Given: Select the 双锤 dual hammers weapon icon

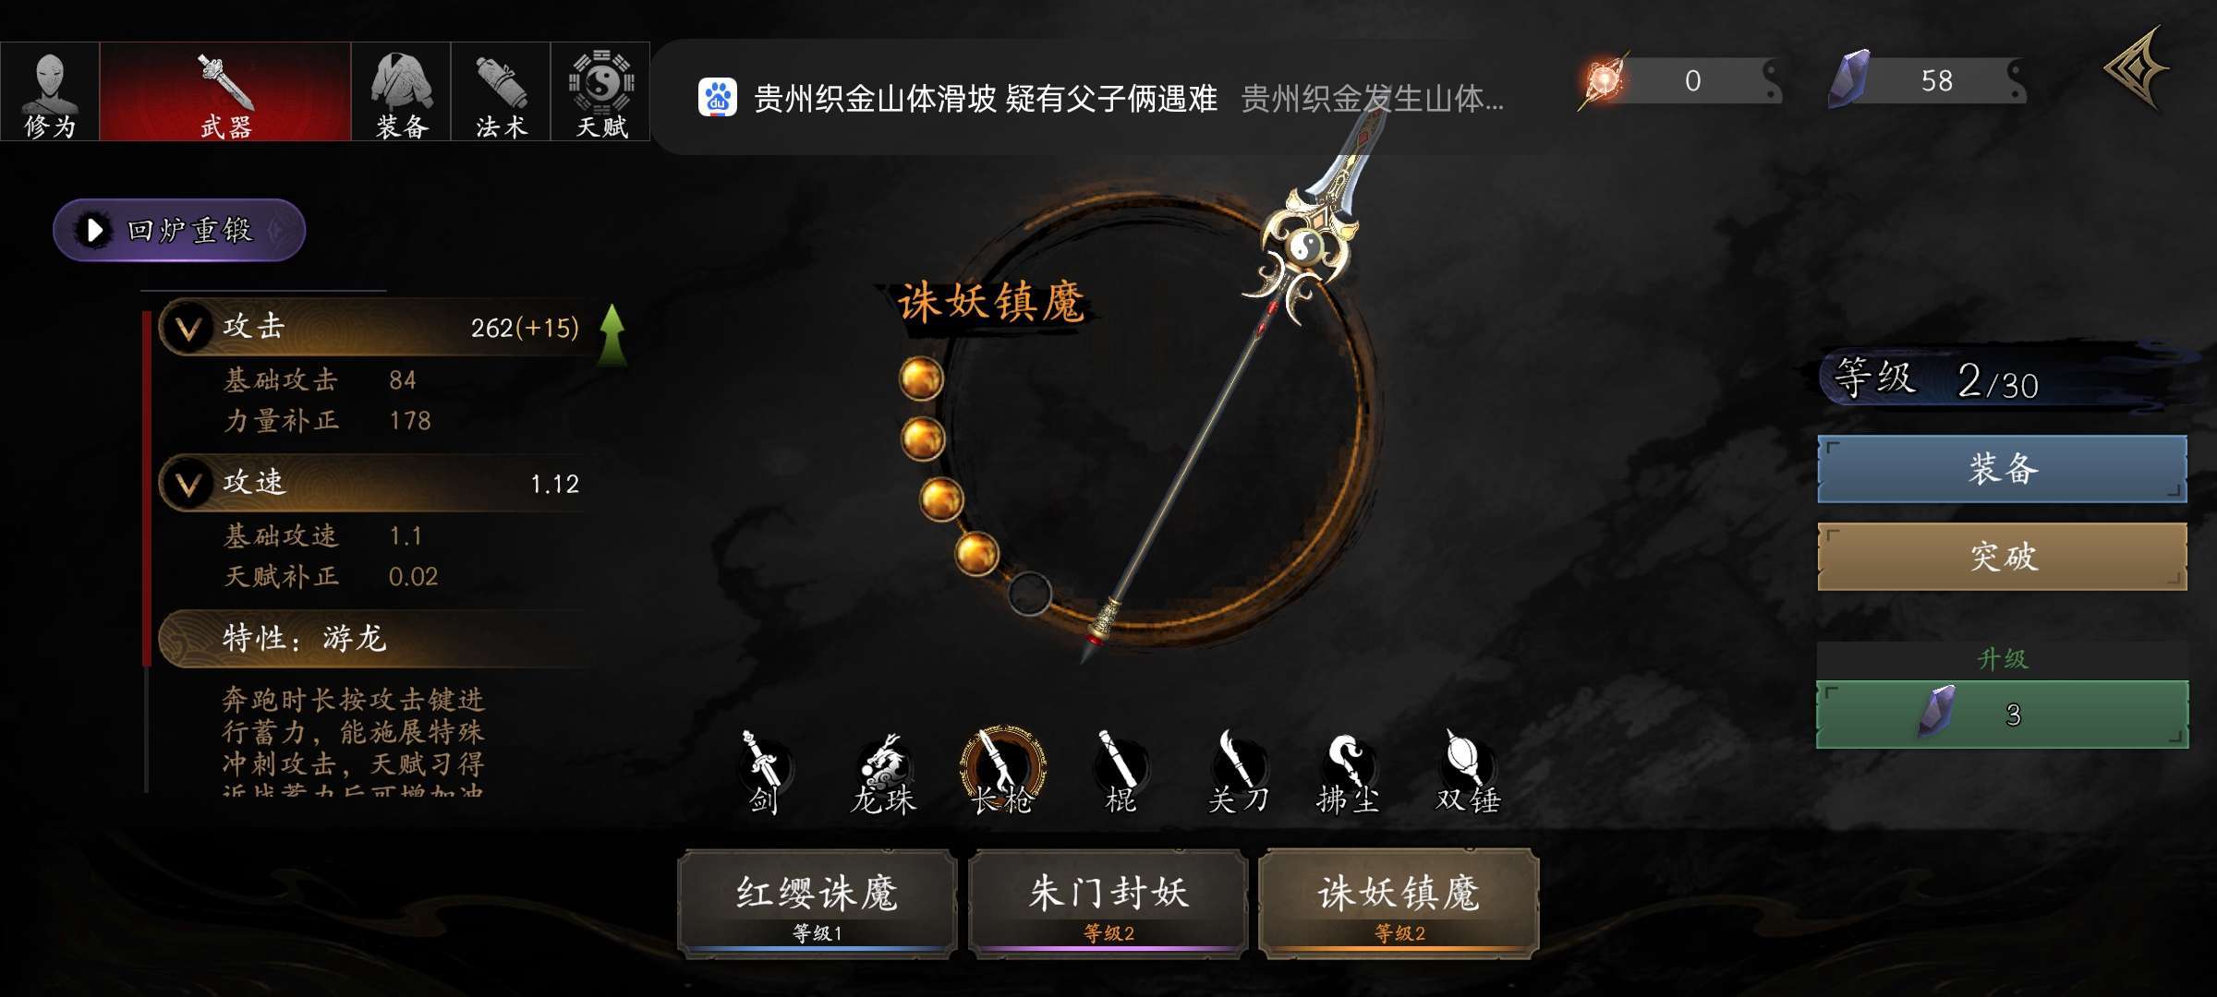Looking at the screenshot, I should [1468, 772].
